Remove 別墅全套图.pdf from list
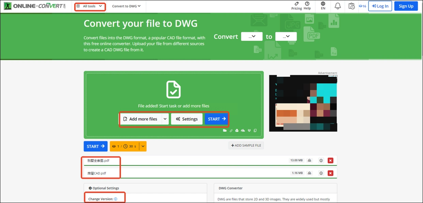 [330, 160]
